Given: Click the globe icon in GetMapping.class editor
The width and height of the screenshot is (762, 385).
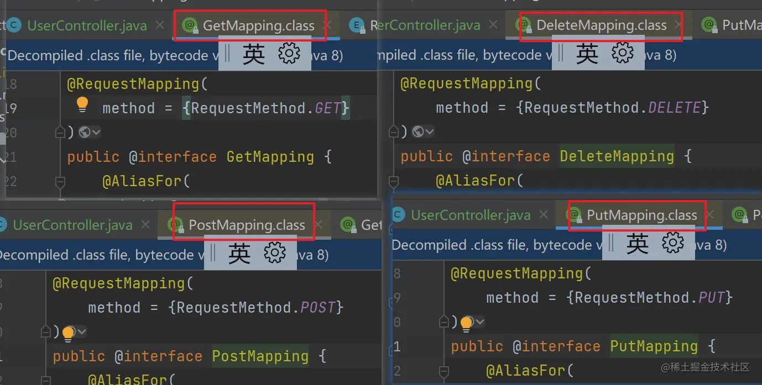Looking at the screenshot, I should pos(85,132).
